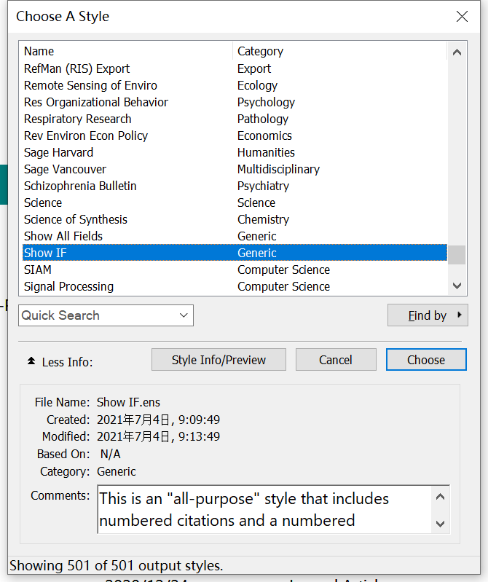The width and height of the screenshot is (488, 582).
Task: Sort styles by Category column header
Action: pos(339,51)
